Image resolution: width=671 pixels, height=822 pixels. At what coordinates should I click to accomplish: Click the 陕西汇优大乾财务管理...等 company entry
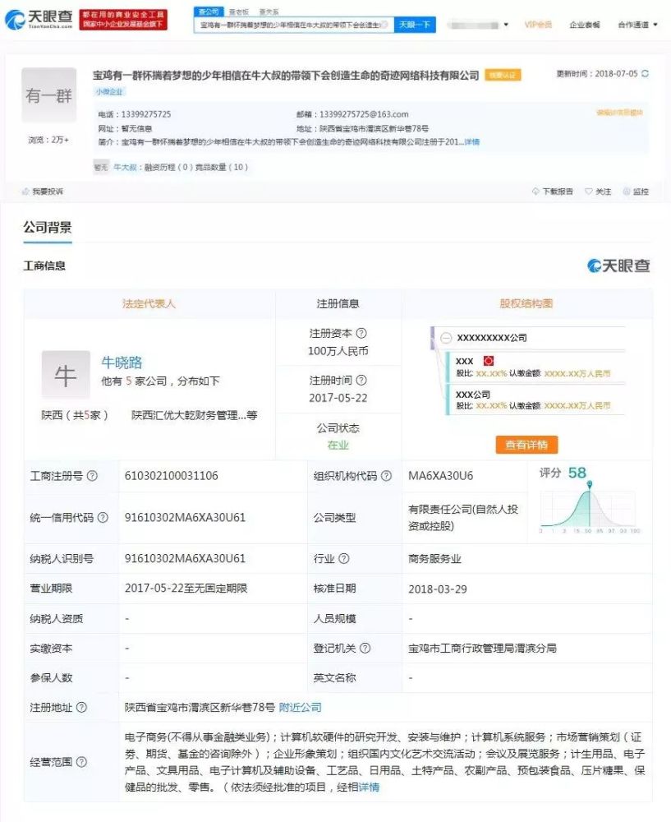pyautogui.click(x=195, y=415)
